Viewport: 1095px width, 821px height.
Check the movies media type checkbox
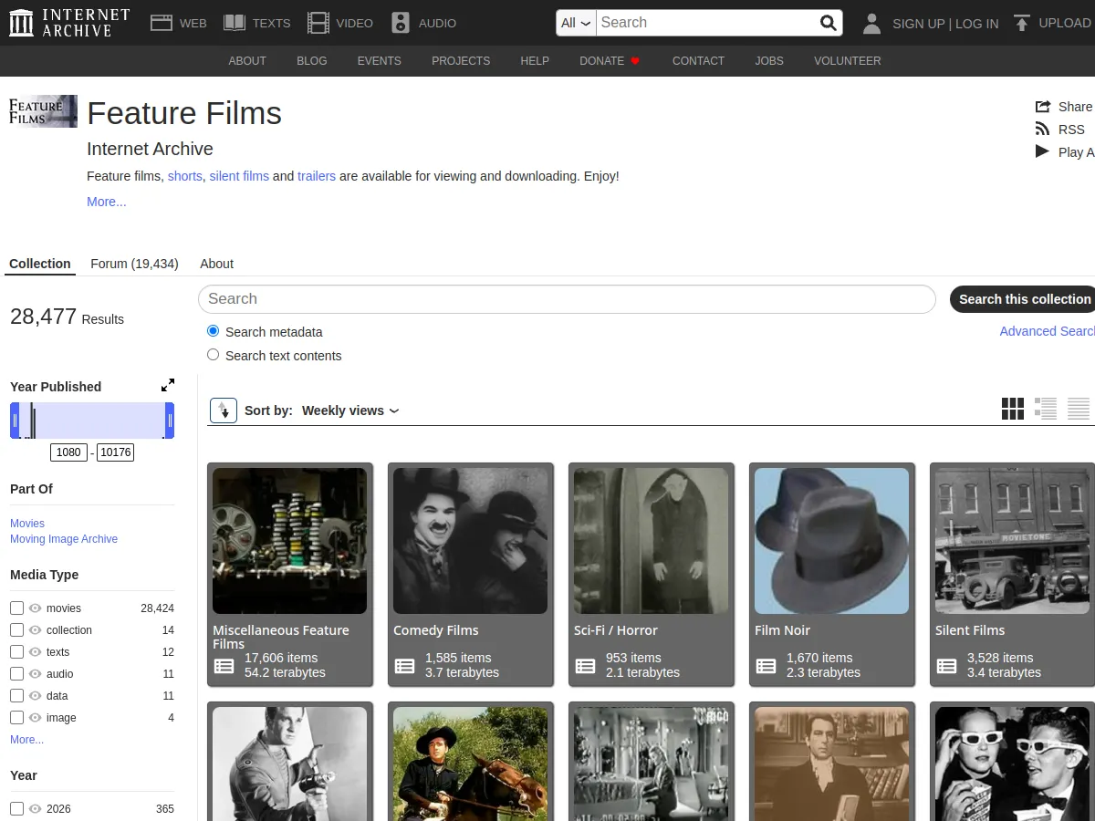(16, 608)
